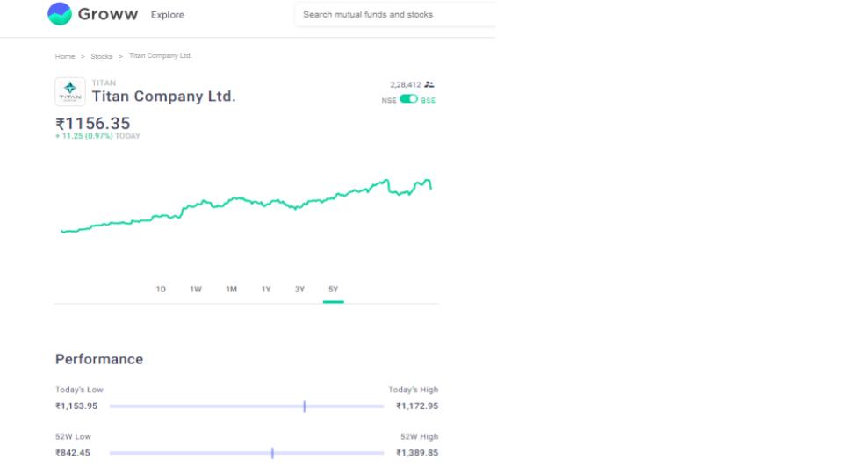
Task: Click the 52W low-high range slider marker
Action: 272,453
